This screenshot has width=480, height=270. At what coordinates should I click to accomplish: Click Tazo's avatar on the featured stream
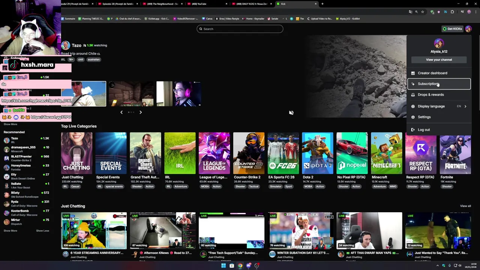(66, 45)
